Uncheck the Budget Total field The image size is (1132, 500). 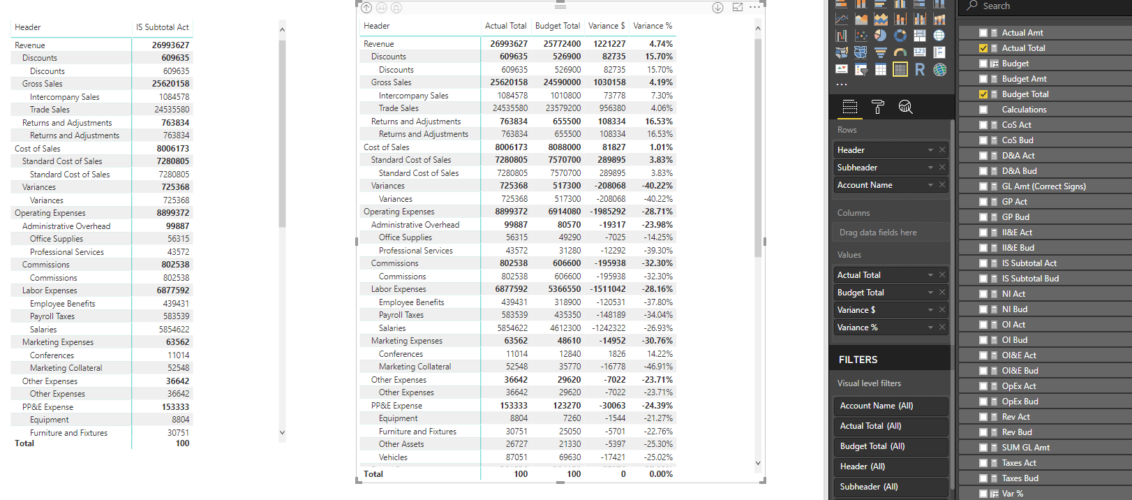[983, 94]
